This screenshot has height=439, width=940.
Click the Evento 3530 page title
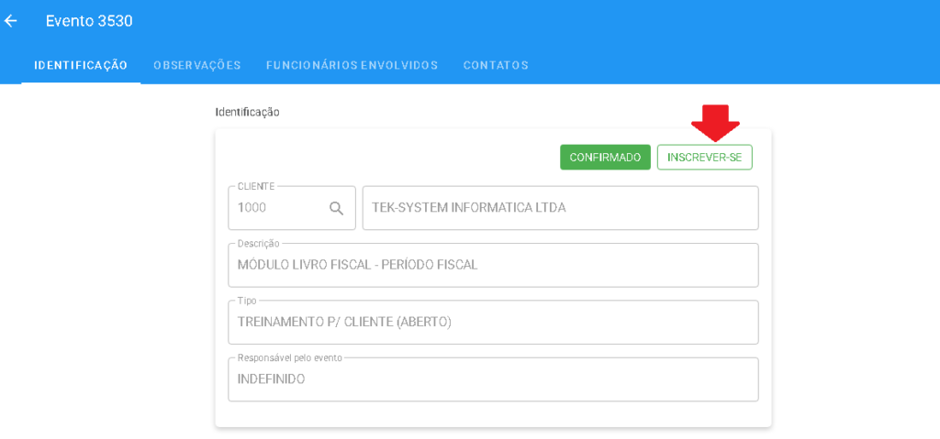(89, 21)
